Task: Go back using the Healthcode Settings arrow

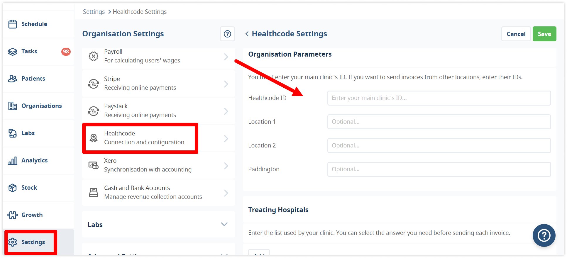Action: point(247,34)
